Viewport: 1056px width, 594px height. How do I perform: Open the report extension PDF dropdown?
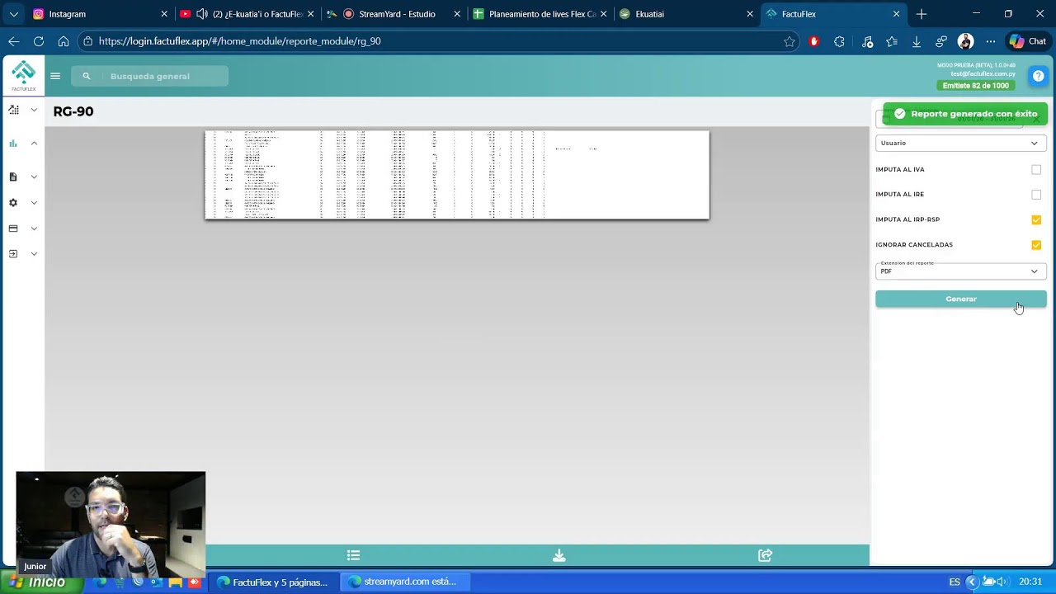961,271
